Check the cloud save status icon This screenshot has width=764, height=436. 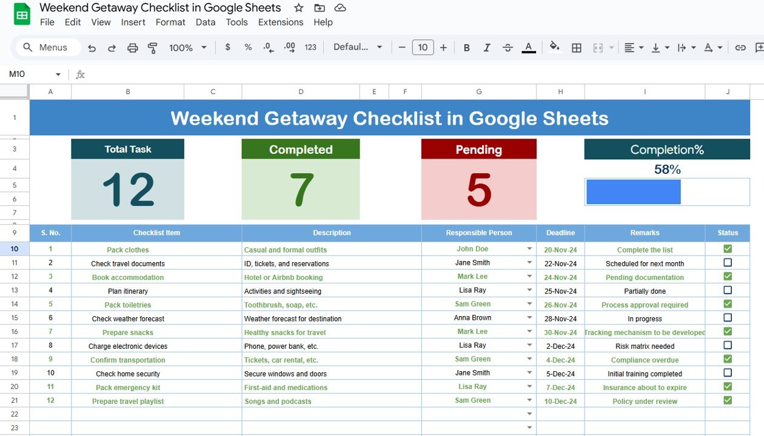pyautogui.click(x=340, y=8)
